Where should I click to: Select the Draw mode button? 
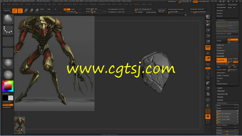click(20, 11)
